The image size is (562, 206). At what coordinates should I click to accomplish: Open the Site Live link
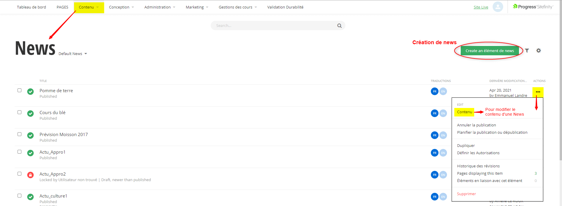(x=481, y=7)
